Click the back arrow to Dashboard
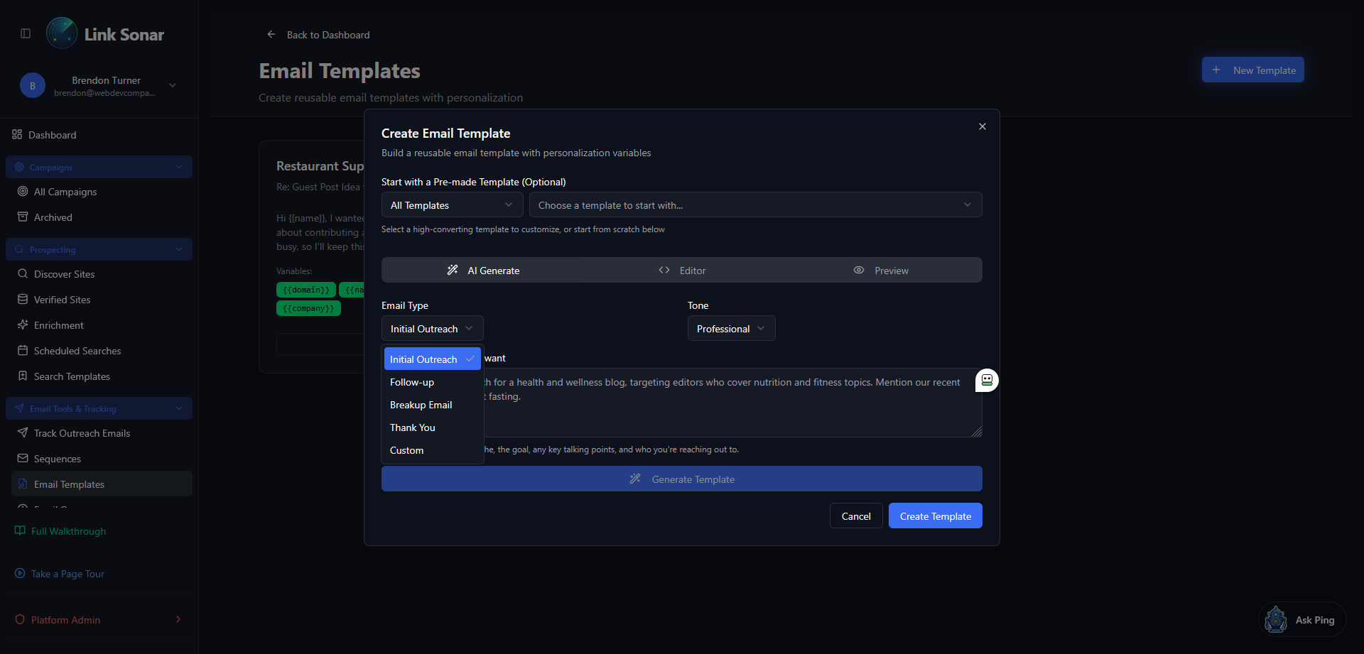The width and height of the screenshot is (1364, 654). pyautogui.click(x=271, y=34)
